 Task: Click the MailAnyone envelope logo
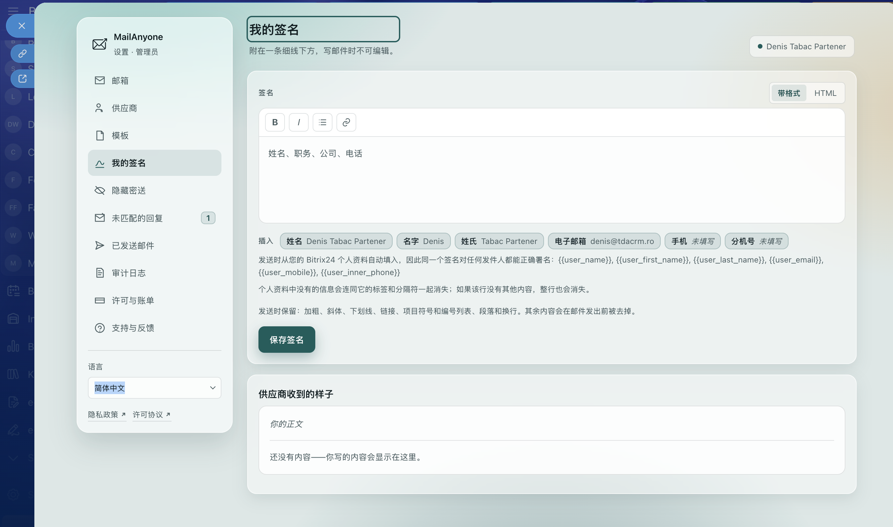(99, 44)
